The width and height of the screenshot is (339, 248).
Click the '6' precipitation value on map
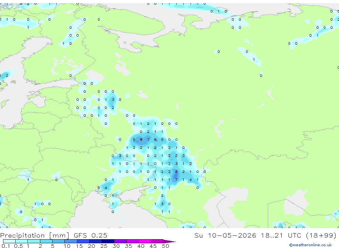tap(155, 140)
